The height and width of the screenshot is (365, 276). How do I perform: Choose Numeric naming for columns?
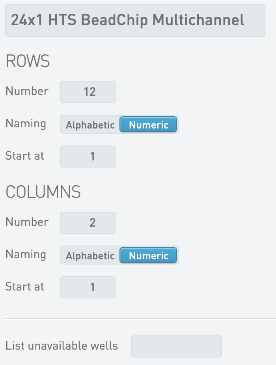point(149,256)
